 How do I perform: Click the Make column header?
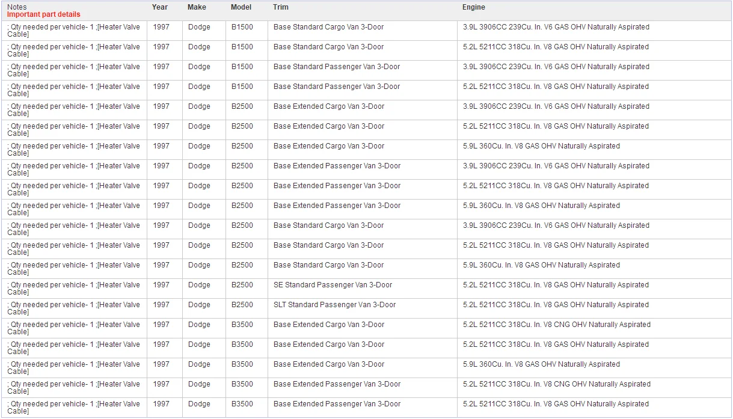pos(197,7)
